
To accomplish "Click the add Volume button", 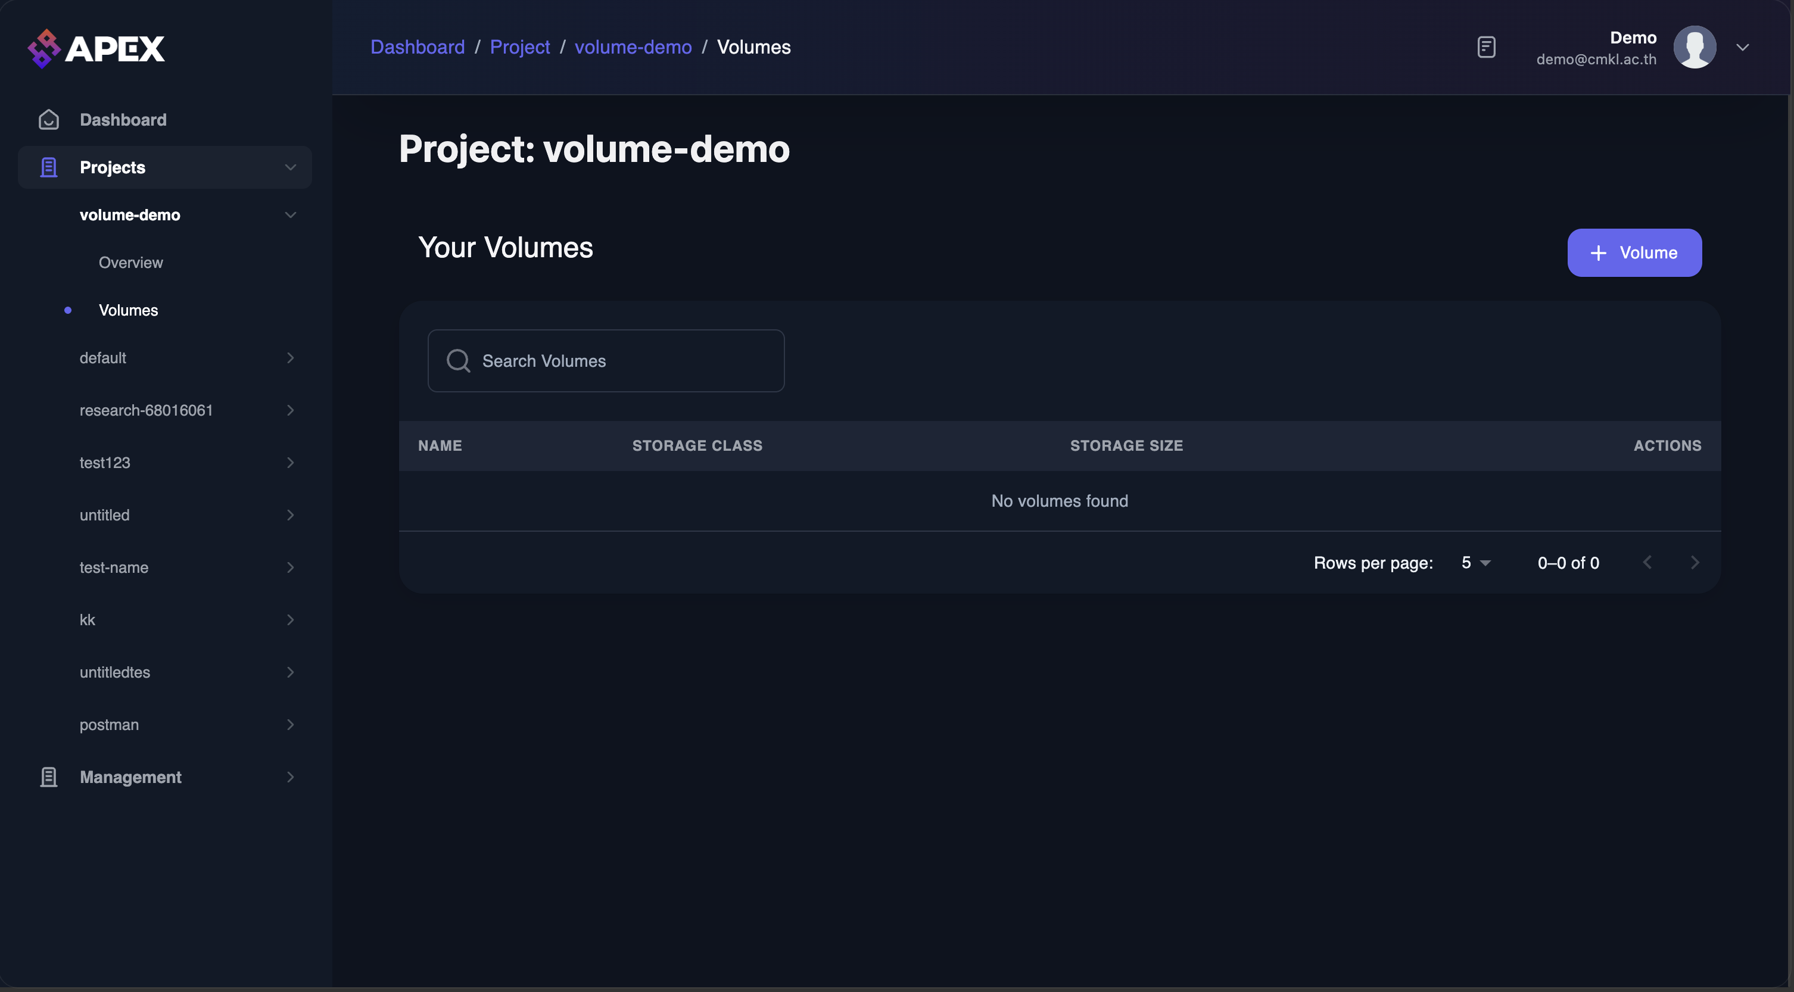I will [x=1634, y=252].
